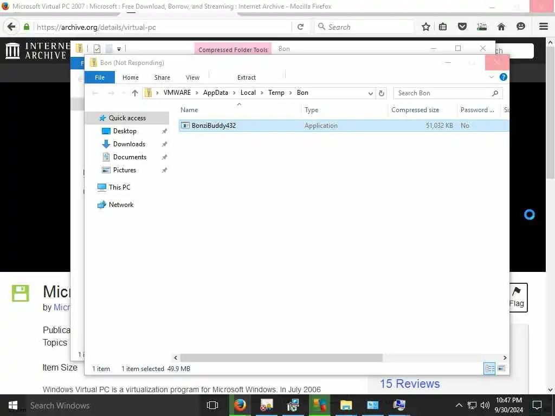The width and height of the screenshot is (555, 416).
Task: Select Quick access in navigation pane
Action: click(127, 118)
